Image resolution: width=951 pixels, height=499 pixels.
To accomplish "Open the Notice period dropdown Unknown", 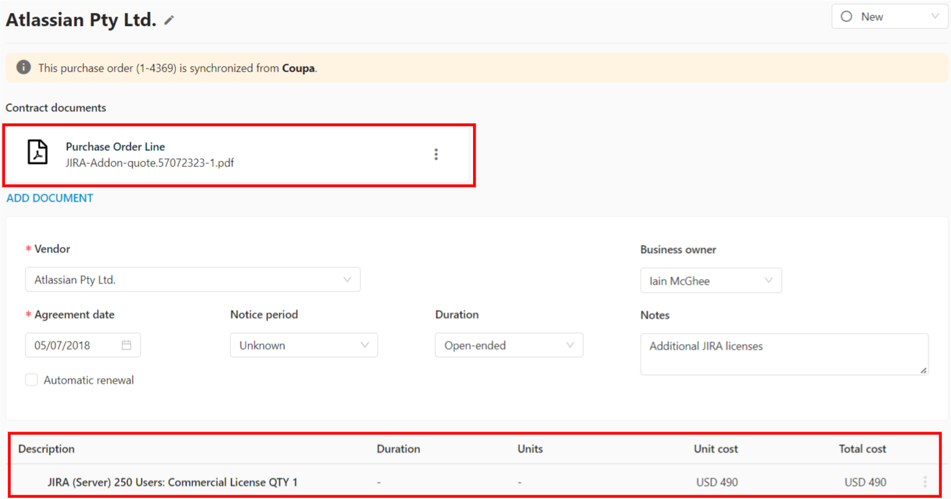I will [x=304, y=345].
